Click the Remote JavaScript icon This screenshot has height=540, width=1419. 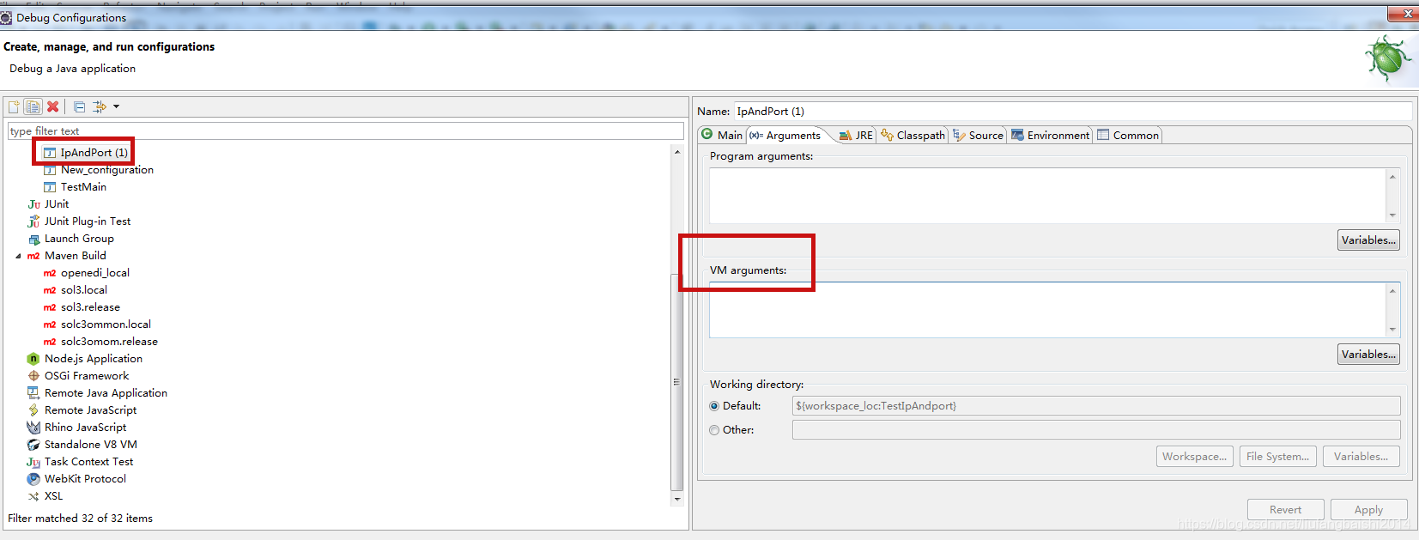[x=33, y=410]
